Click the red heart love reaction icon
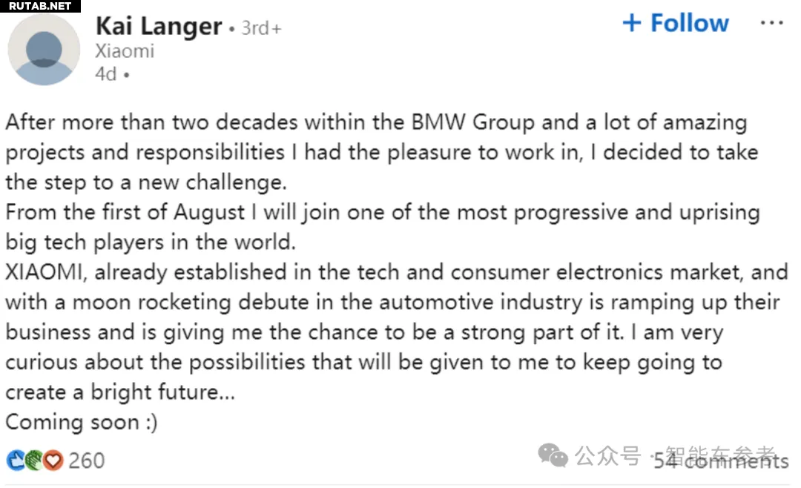 pyautogui.click(x=53, y=461)
